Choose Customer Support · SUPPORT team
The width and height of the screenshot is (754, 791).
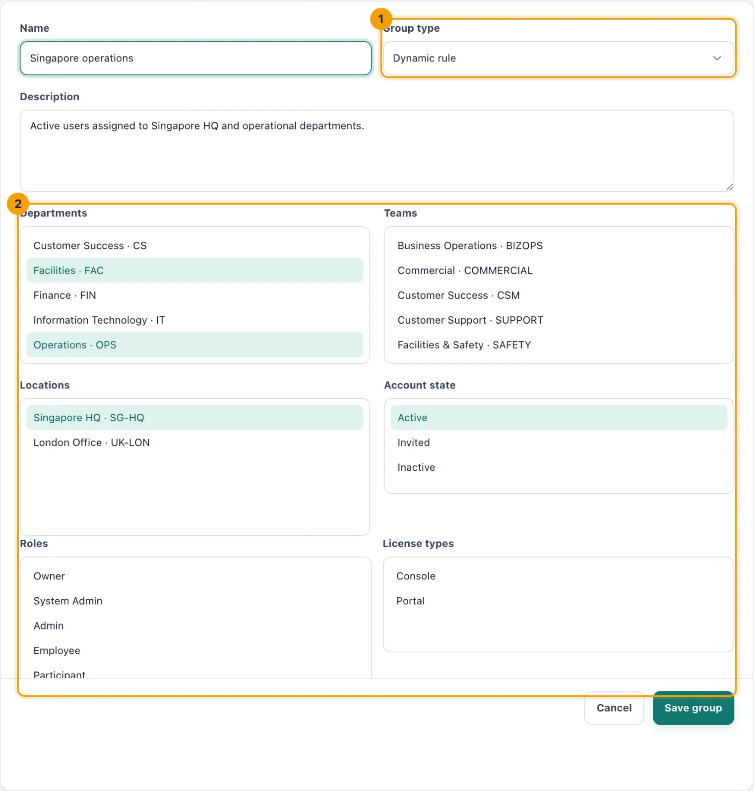coord(559,320)
